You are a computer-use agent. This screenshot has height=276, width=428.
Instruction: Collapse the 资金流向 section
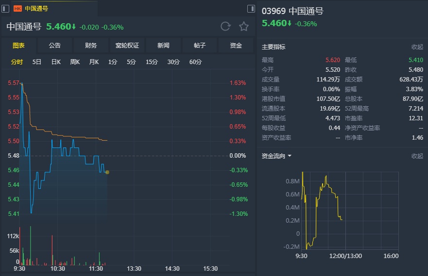tap(417, 156)
